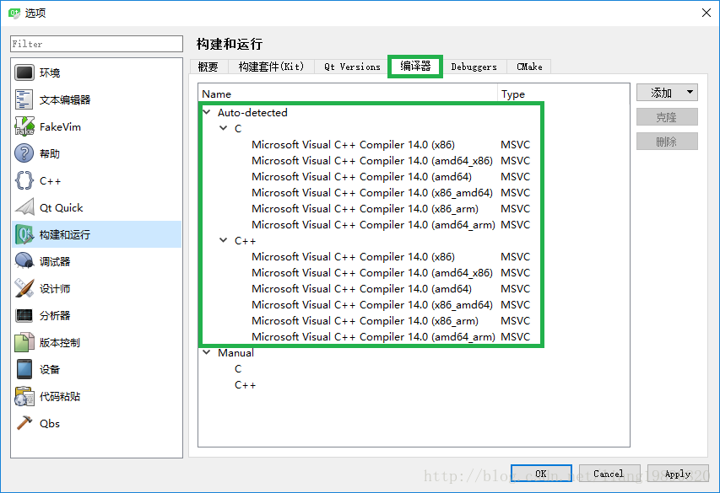This screenshot has width=720, height=493.
Task: Select the 编译器 compilers tab
Action: coord(415,67)
